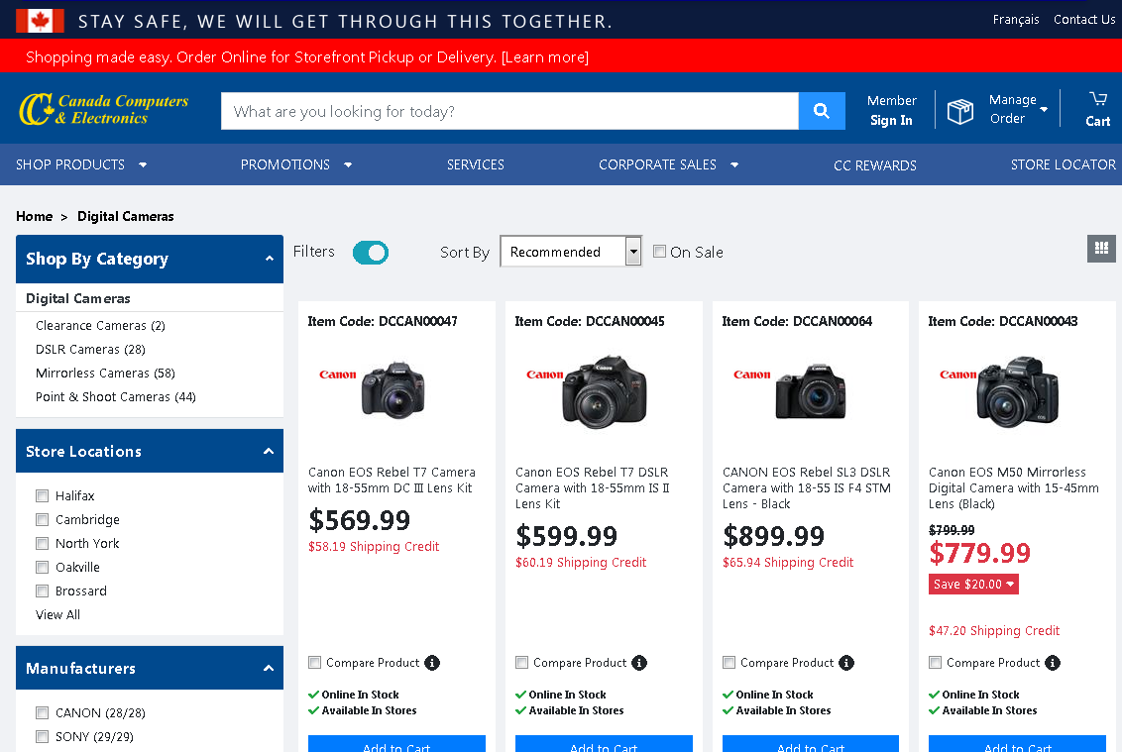This screenshot has width=1122, height=752.
Task: Click info icon for DCCAN00045 Compare Product
Action: (639, 663)
